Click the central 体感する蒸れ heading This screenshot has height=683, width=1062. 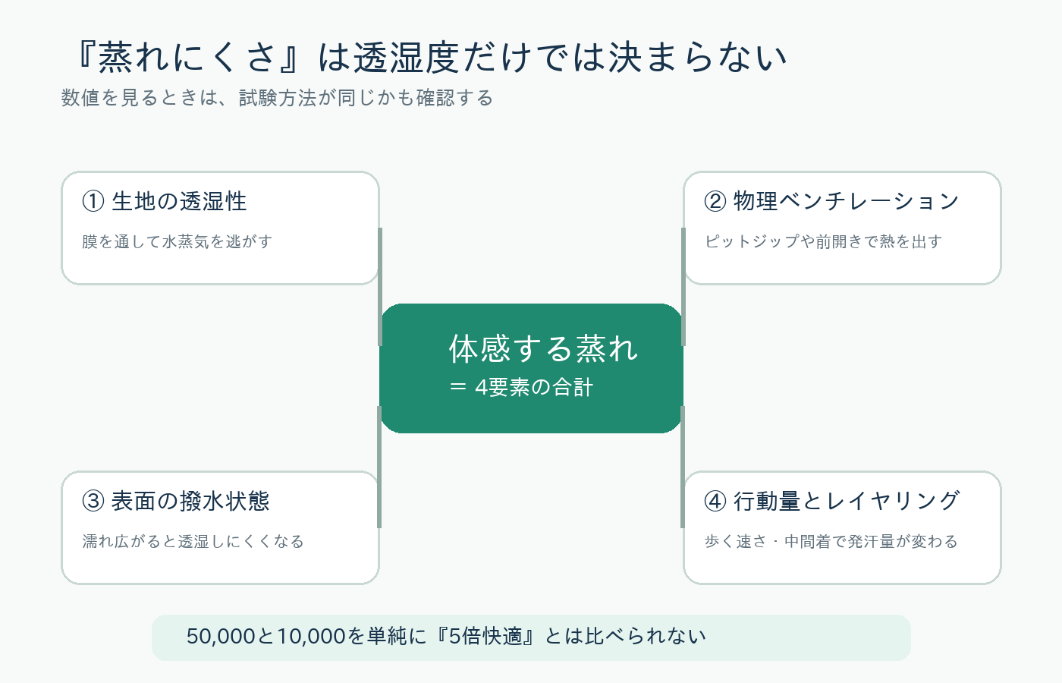[x=543, y=348]
